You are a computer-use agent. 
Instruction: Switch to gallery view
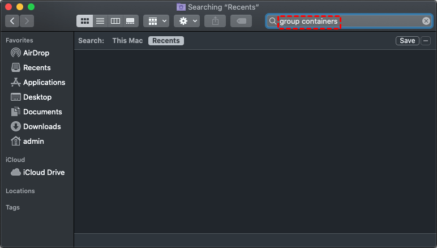(x=130, y=21)
